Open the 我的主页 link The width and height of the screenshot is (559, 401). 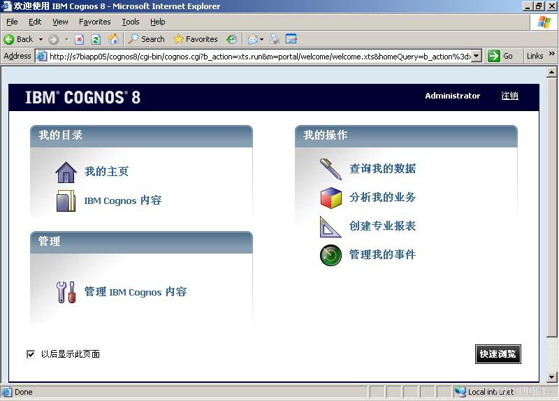[107, 171]
